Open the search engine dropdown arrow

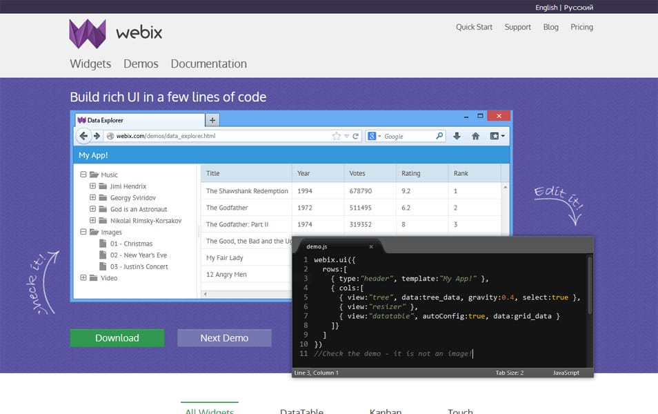pyautogui.click(x=379, y=136)
